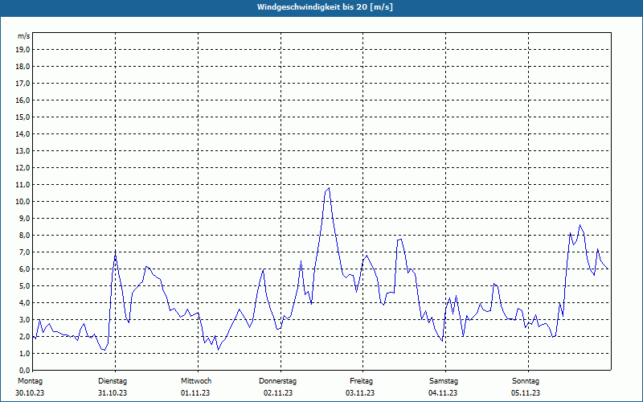Select the 11,0 axis label
Viewport: 643px width, 402px height.
pyautogui.click(x=23, y=185)
